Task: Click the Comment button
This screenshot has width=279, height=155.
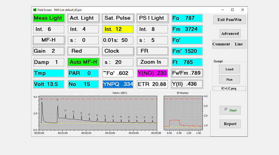Action: [x=221, y=44]
